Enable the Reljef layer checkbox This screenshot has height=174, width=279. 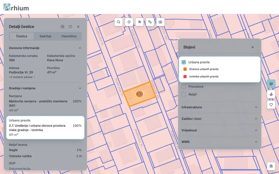pos(183,94)
